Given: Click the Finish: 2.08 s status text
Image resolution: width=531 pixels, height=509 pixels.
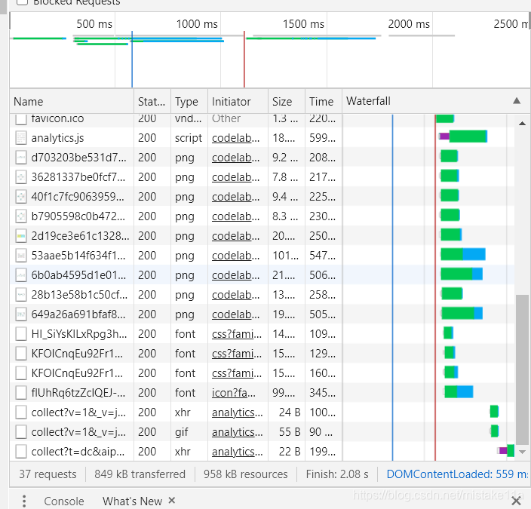Looking at the screenshot, I should point(337,474).
